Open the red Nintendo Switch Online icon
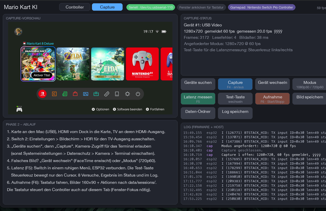The height and width of the screenshot is (211, 326). click(x=42, y=94)
